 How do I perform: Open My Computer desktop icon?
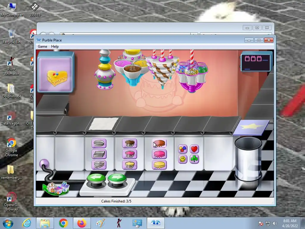tap(12, 9)
